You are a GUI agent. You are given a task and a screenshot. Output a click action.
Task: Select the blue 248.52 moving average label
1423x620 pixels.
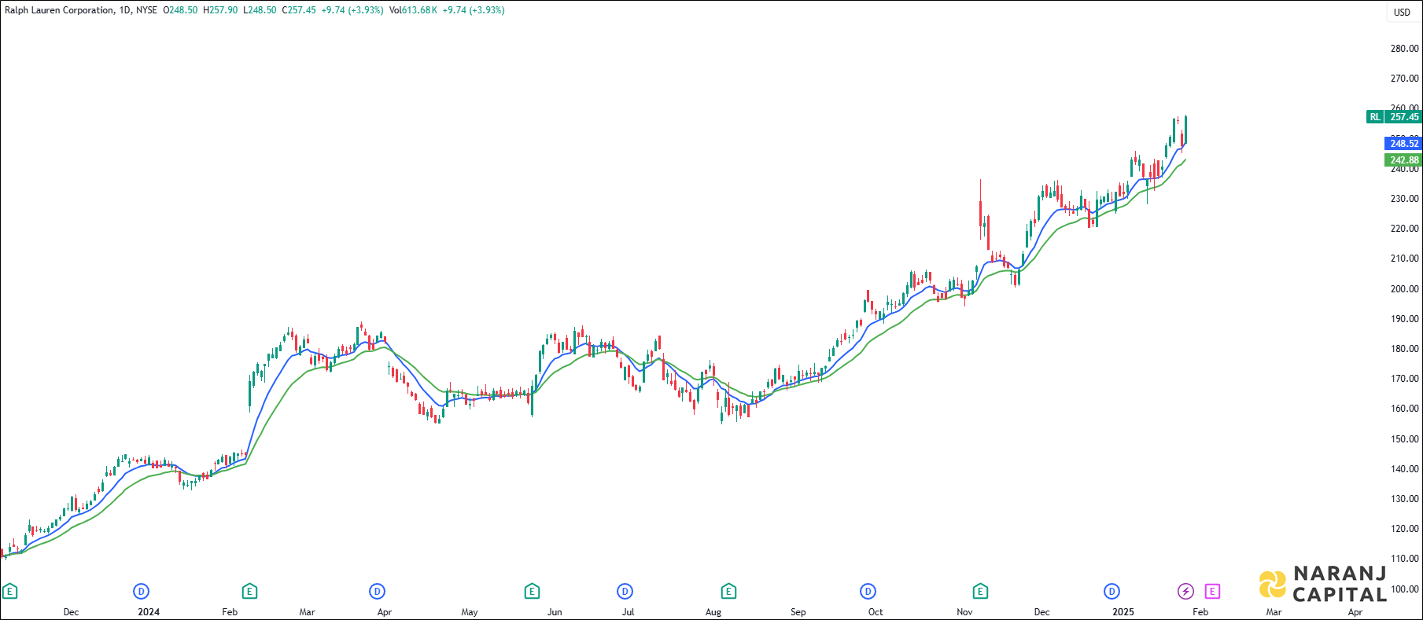pos(1404,143)
